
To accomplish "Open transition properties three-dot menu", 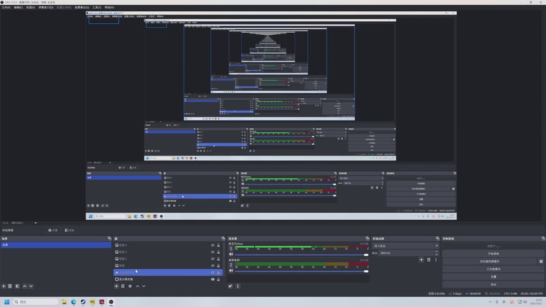I will click(x=435, y=260).
